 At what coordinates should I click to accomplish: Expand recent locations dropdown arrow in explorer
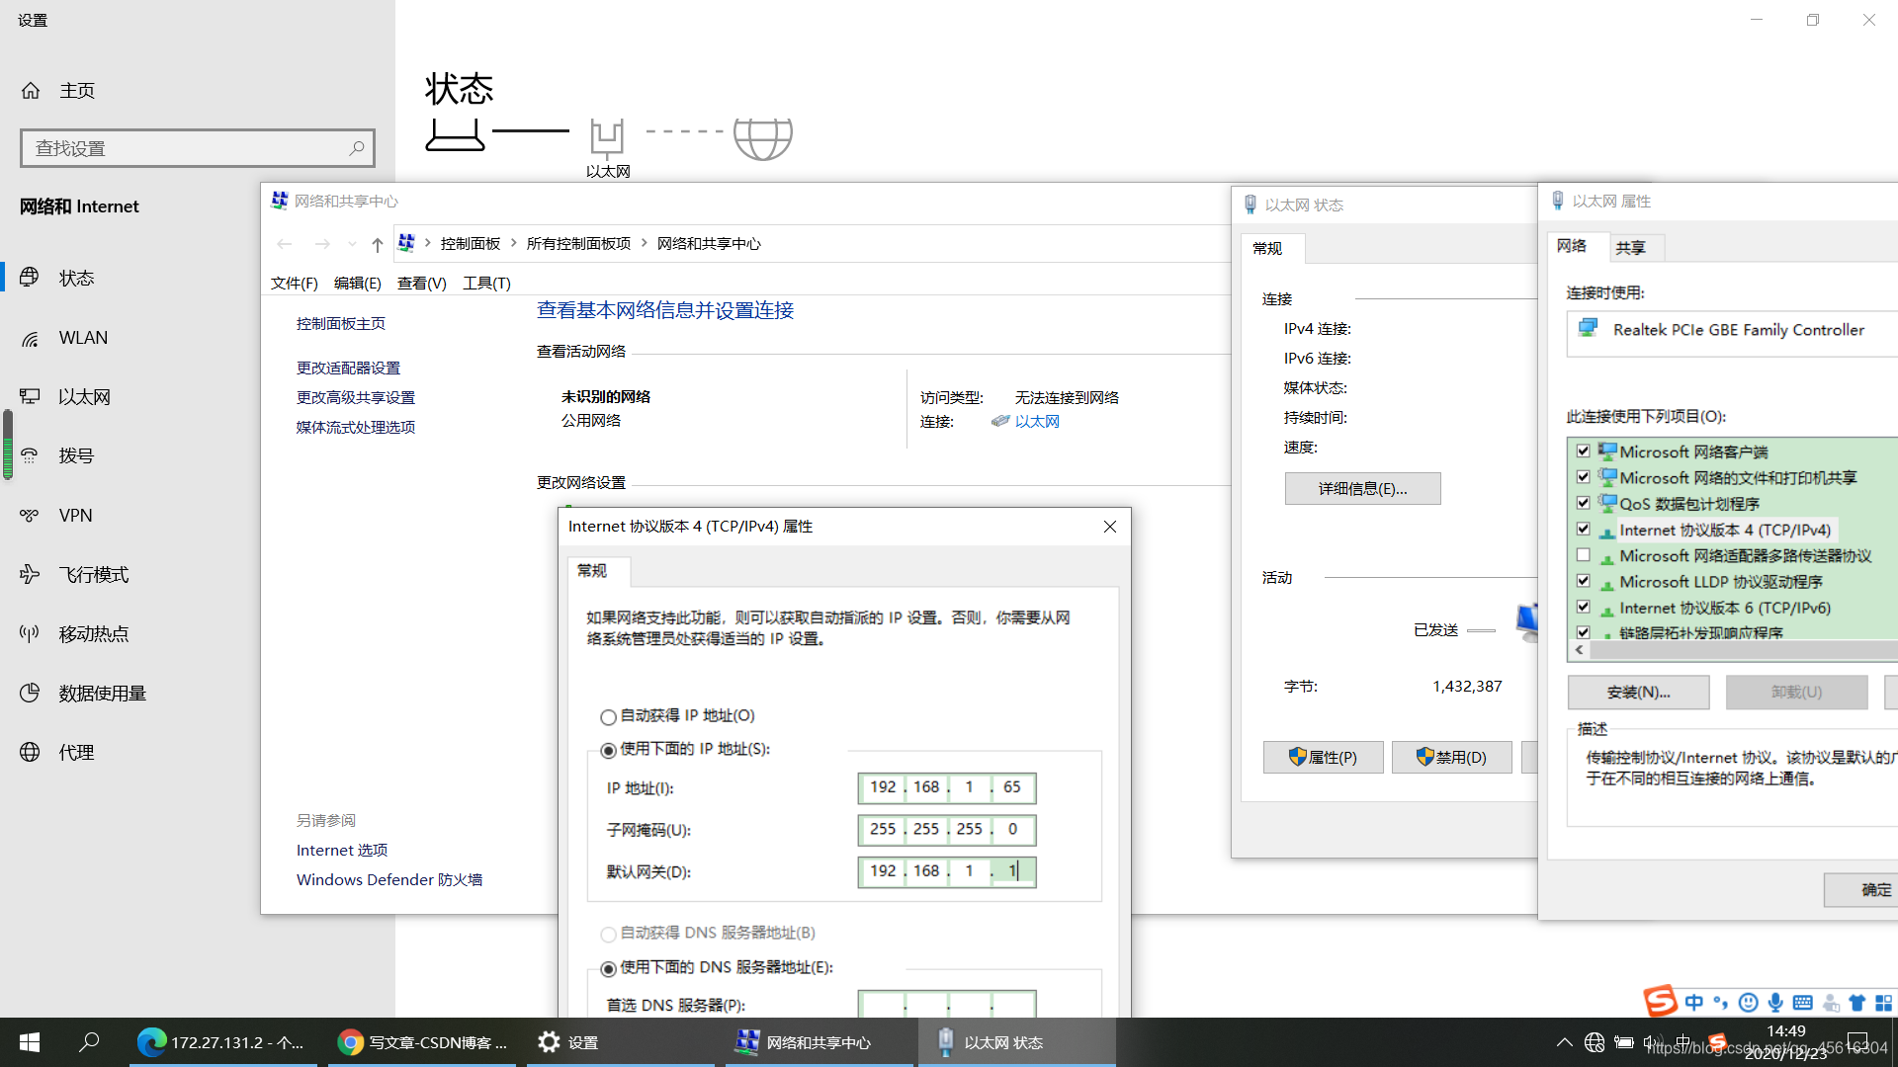[x=352, y=244]
